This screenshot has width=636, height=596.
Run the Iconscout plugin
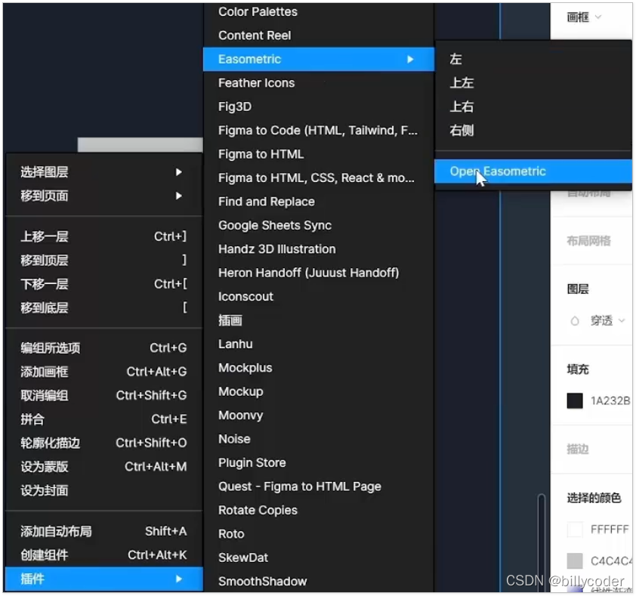(x=319, y=297)
